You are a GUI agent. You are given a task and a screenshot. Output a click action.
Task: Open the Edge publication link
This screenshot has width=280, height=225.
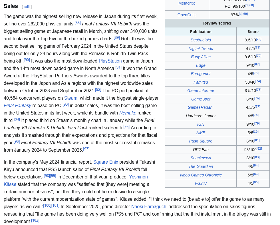pyautogui.click(x=201, y=65)
